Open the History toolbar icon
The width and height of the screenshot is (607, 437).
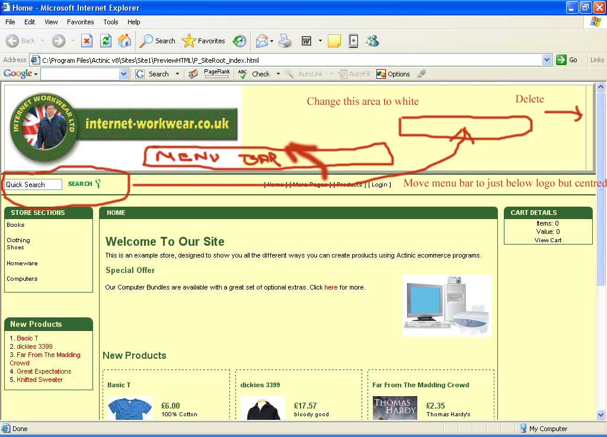coord(239,41)
